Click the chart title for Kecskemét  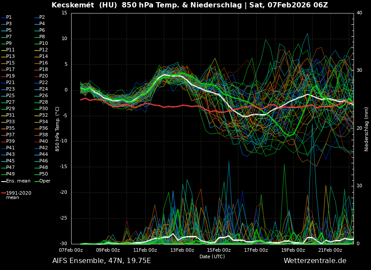[x=189, y=5]
